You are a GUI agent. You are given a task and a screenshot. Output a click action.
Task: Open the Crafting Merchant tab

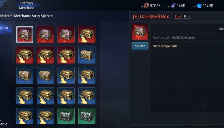point(27,5)
